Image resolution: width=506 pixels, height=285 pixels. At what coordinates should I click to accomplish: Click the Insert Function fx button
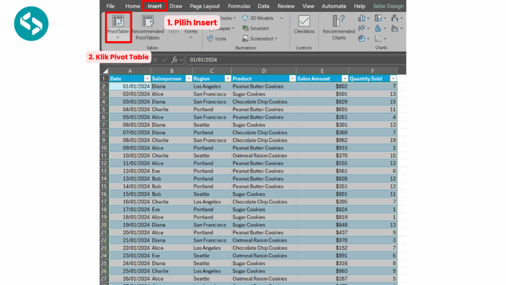pos(175,59)
